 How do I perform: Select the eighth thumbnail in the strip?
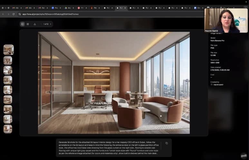tap(8, 119)
